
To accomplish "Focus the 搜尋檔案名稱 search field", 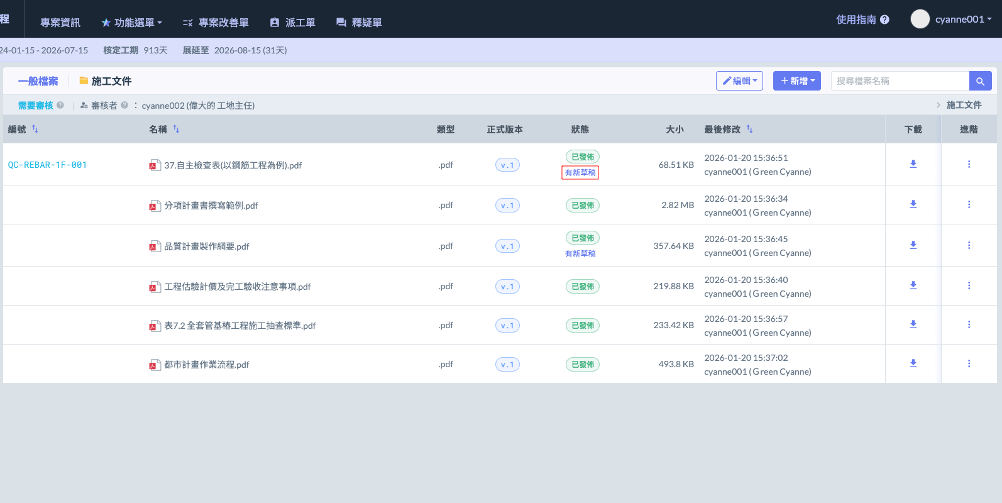I will (900, 81).
